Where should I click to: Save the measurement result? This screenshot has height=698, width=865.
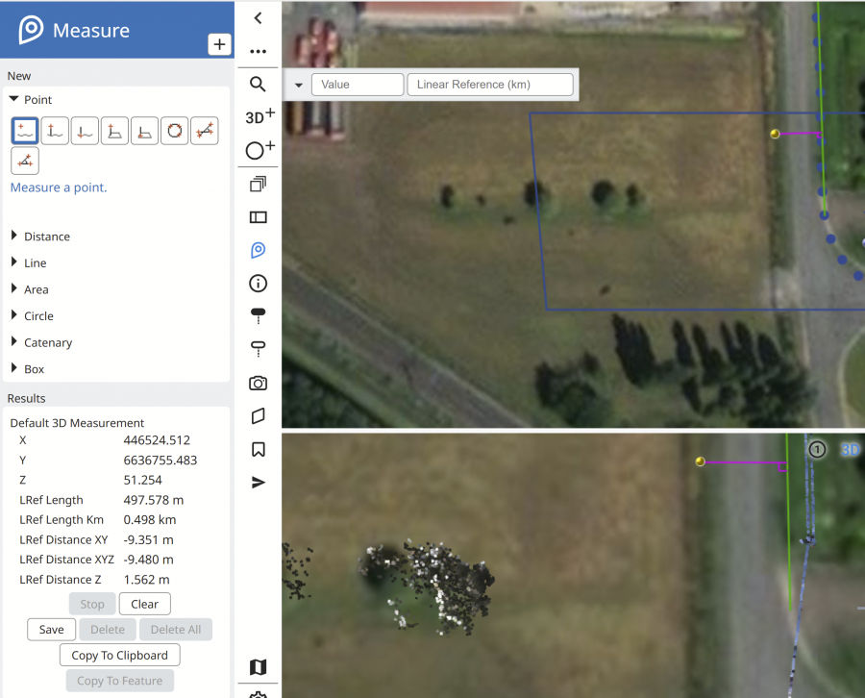[51, 630]
